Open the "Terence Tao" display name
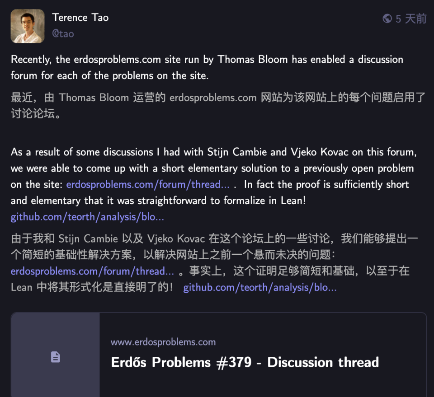This screenshot has width=434, height=397. [80, 18]
